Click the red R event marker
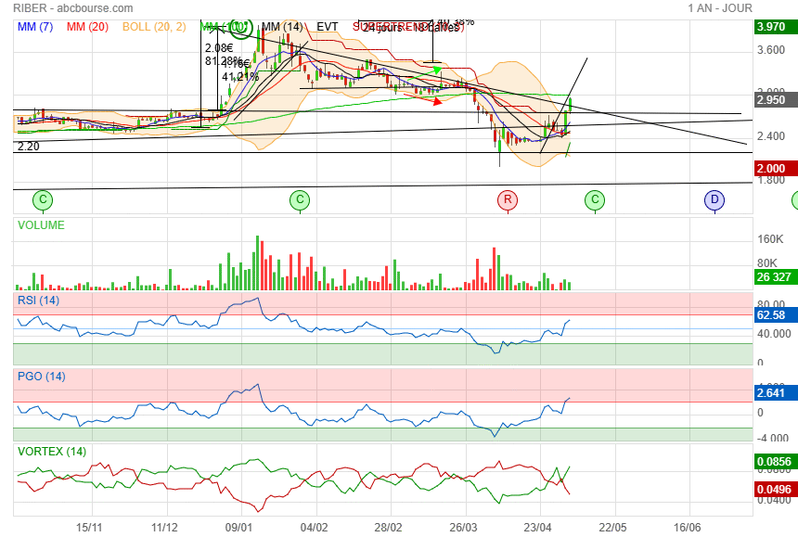 coord(507,199)
